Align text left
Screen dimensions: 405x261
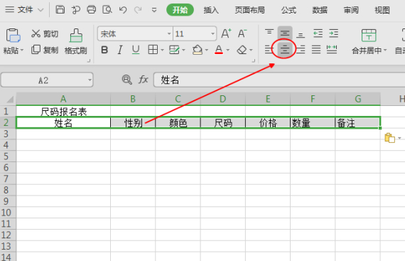coord(269,49)
